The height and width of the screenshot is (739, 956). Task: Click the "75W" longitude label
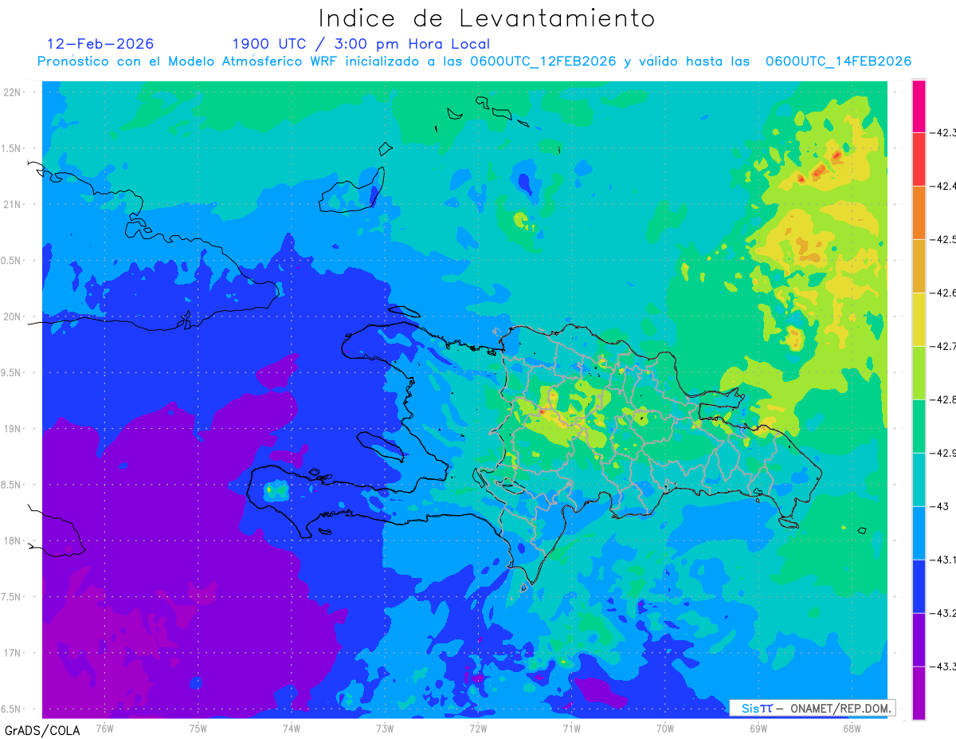[x=198, y=728]
